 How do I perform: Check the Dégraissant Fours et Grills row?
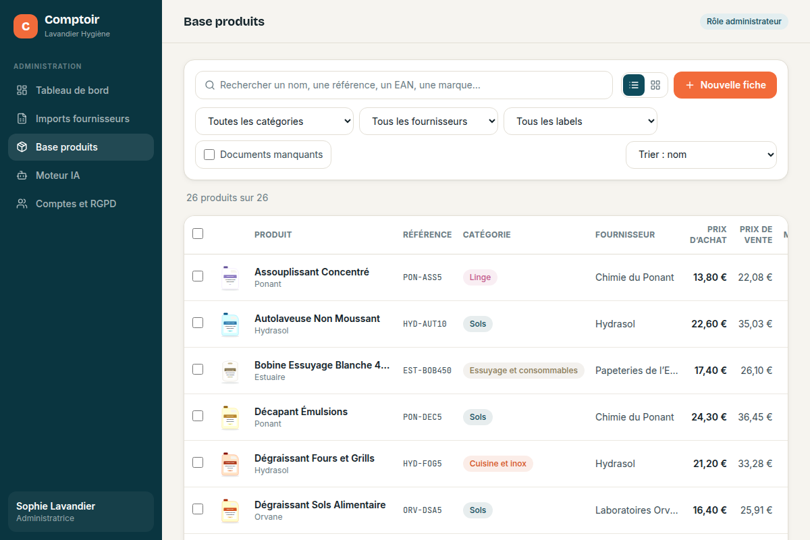[x=198, y=462]
